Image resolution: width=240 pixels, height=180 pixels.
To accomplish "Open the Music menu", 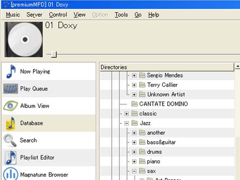I will (13, 15).
